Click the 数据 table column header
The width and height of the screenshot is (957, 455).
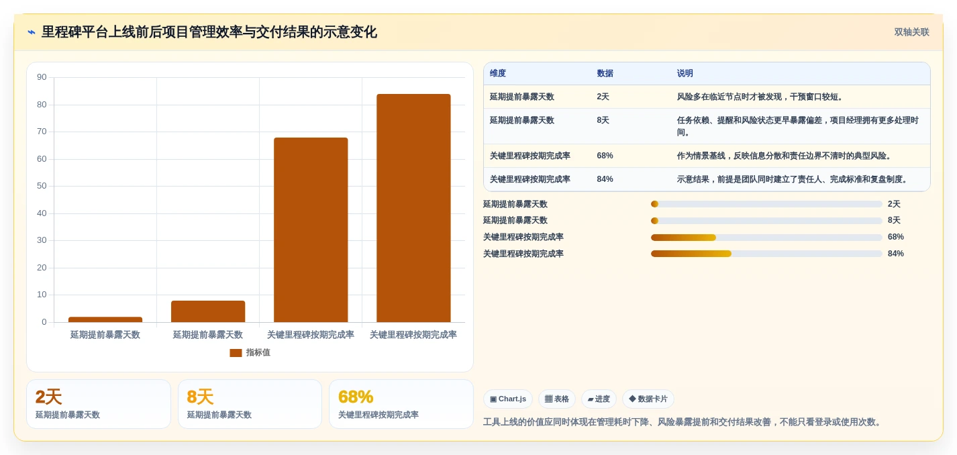pos(605,74)
